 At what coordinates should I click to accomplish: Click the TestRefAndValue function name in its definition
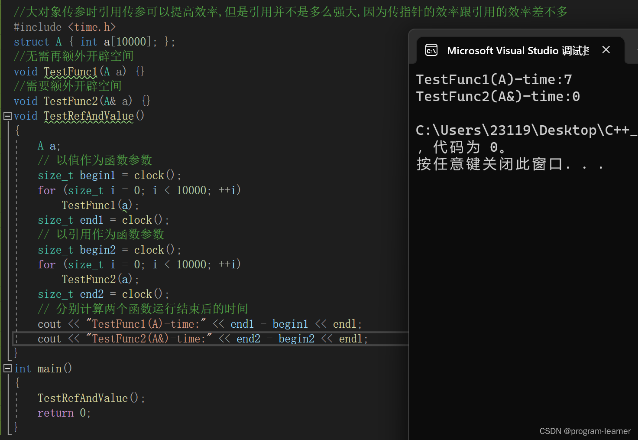click(89, 116)
